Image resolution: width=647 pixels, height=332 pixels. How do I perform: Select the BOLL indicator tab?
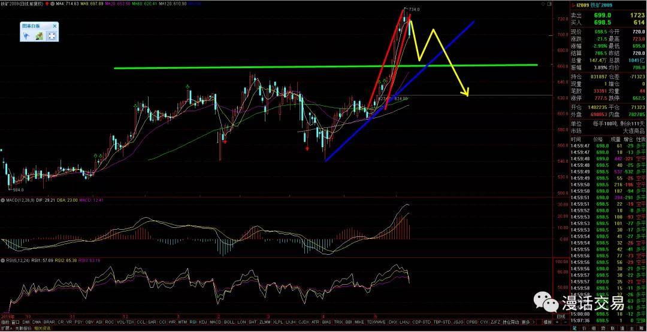229,322
